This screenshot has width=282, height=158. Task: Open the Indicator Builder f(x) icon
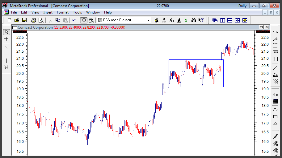[x=171, y=20]
